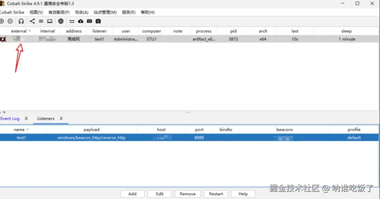Viewport: 380px width, 199px height.
Task: Click the 局域网 address cell
Action: coord(73,39)
